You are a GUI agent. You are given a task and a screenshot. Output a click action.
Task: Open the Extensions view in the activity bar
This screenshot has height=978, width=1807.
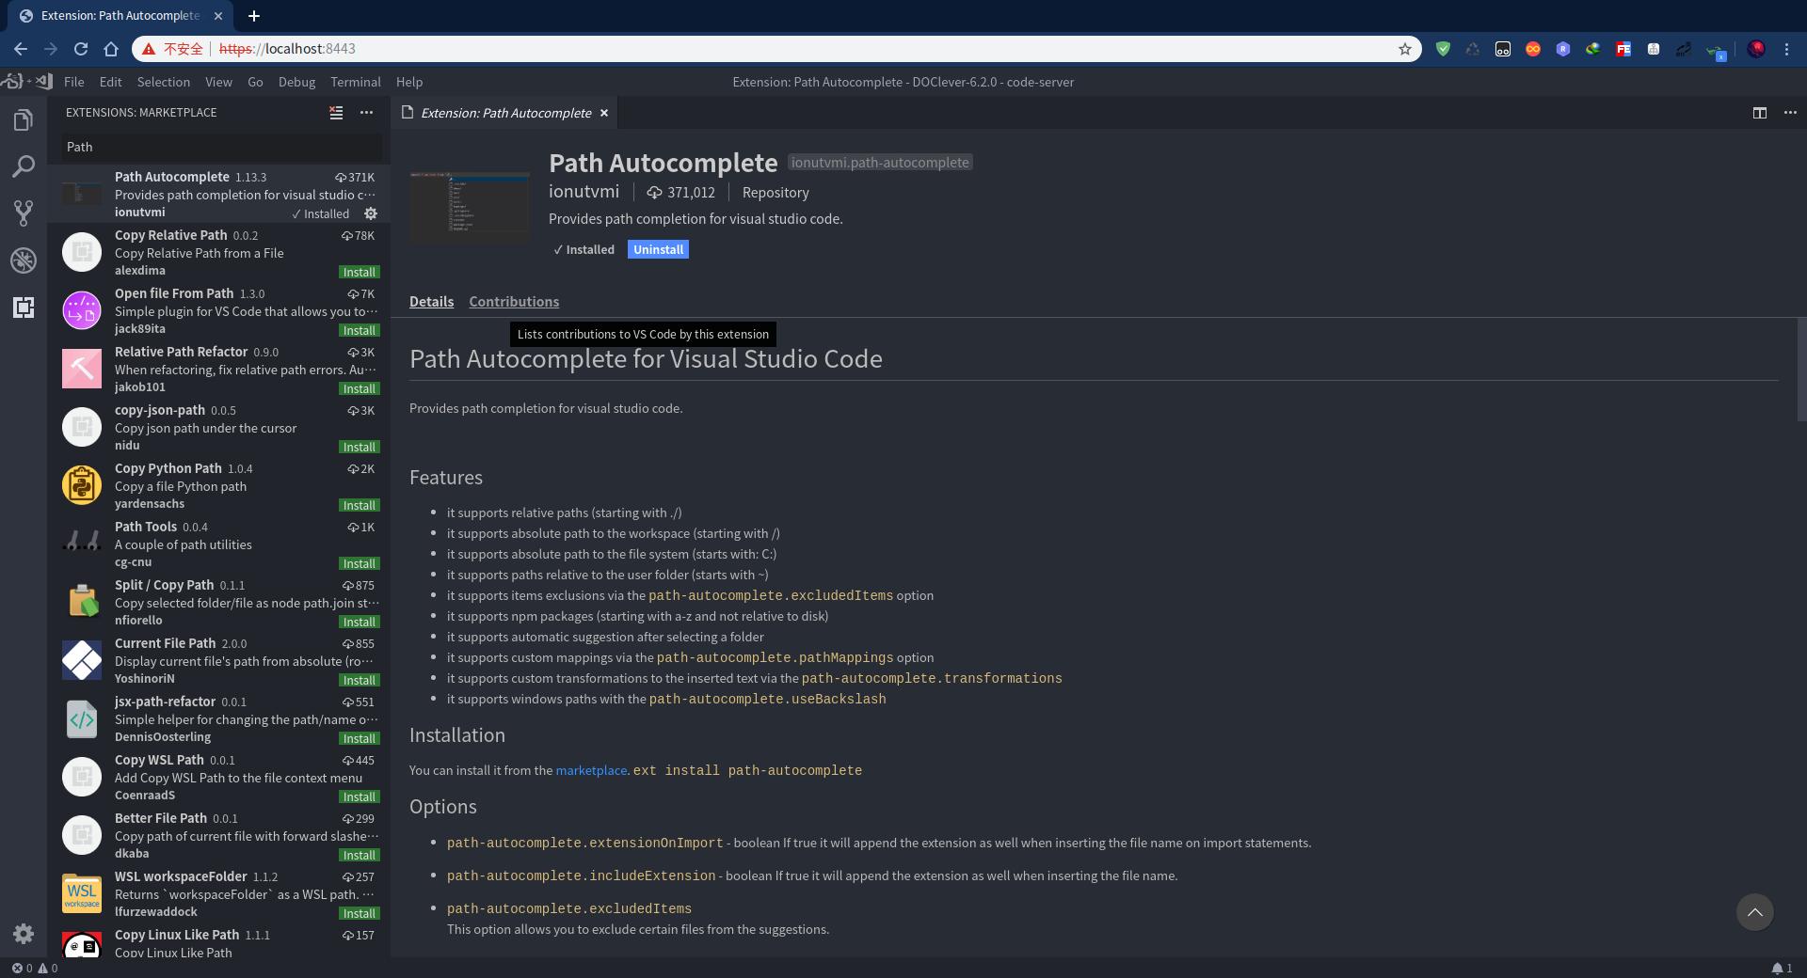pyautogui.click(x=23, y=308)
